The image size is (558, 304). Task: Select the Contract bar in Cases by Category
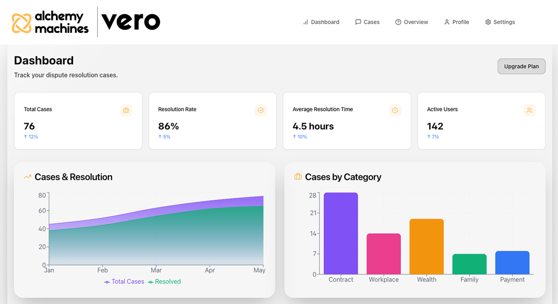tap(341, 233)
